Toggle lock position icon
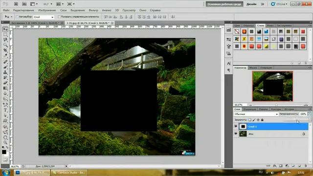The width and height of the screenshot is (313, 176). [258, 120]
